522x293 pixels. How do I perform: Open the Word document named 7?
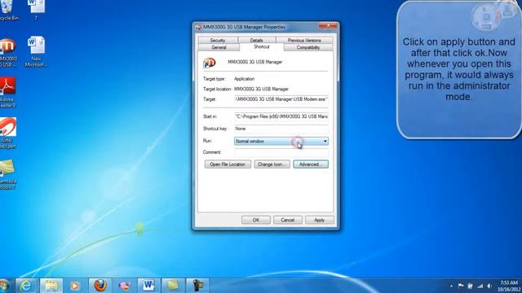point(36,10)
